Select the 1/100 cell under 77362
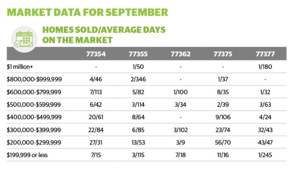Viewport: 295px width, 171px height. (x=181, y=92)
